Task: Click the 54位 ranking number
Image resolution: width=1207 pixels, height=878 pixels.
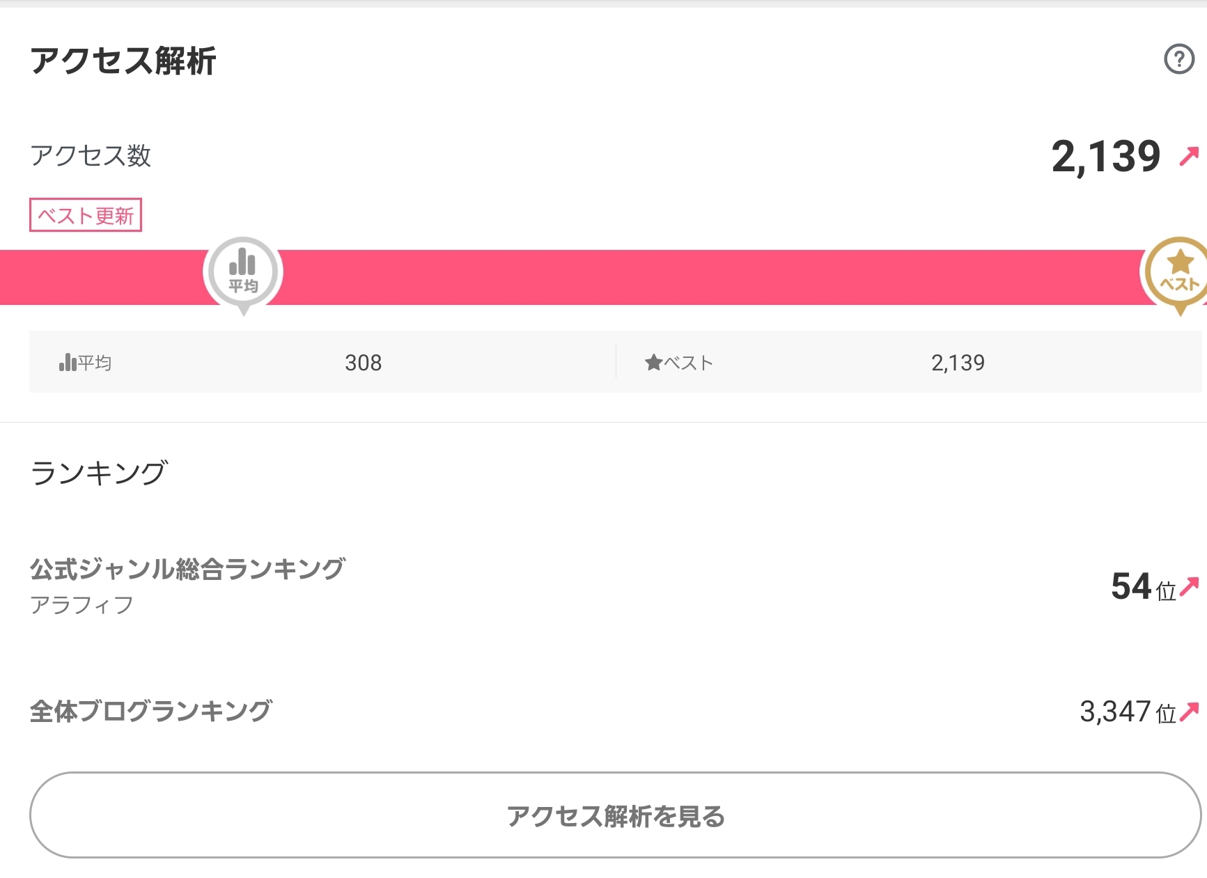Action: [x=1143, y=586]
